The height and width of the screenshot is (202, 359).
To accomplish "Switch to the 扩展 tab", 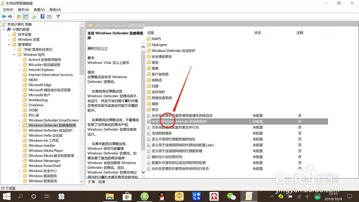I will pyautogui.click(x=92, y=182).
